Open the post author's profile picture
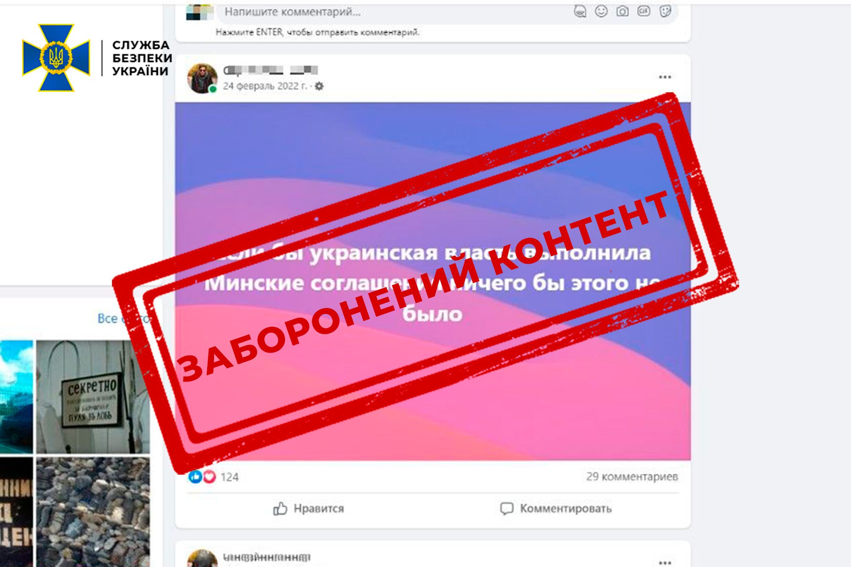The height and width of the screenshot is (567, 851). point(202,78)
